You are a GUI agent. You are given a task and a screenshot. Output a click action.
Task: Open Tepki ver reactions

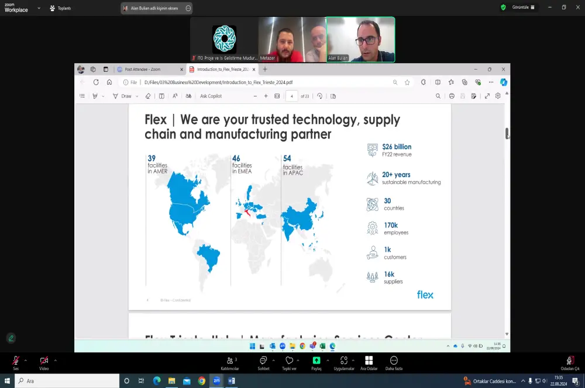pyautogui.click(x=289, y=363)
